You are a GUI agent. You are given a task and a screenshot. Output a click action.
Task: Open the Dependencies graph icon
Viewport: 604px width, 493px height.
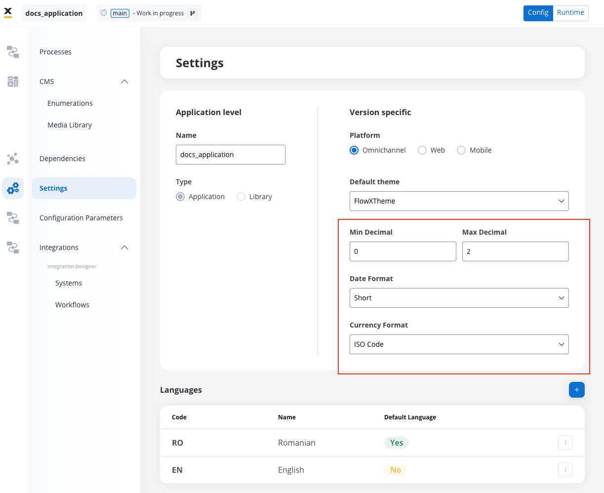13,159
